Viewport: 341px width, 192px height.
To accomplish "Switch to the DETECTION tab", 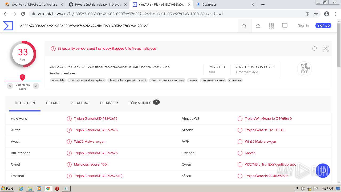I will (25, 103).
